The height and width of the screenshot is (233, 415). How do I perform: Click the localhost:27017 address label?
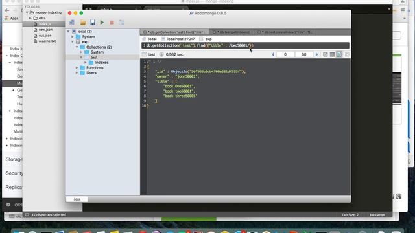click(181, 39)
